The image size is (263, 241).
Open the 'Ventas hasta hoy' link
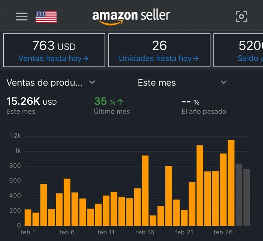point(53,59)
